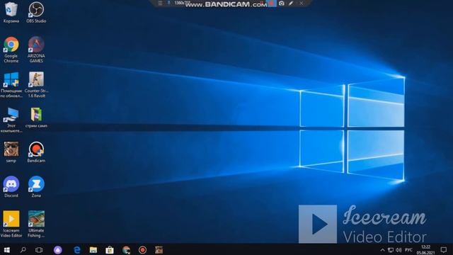Close the Bandicam overlay bar

(302, 4)
